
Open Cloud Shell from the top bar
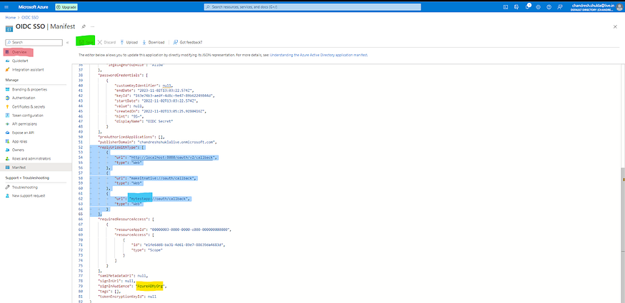(506, 6)
